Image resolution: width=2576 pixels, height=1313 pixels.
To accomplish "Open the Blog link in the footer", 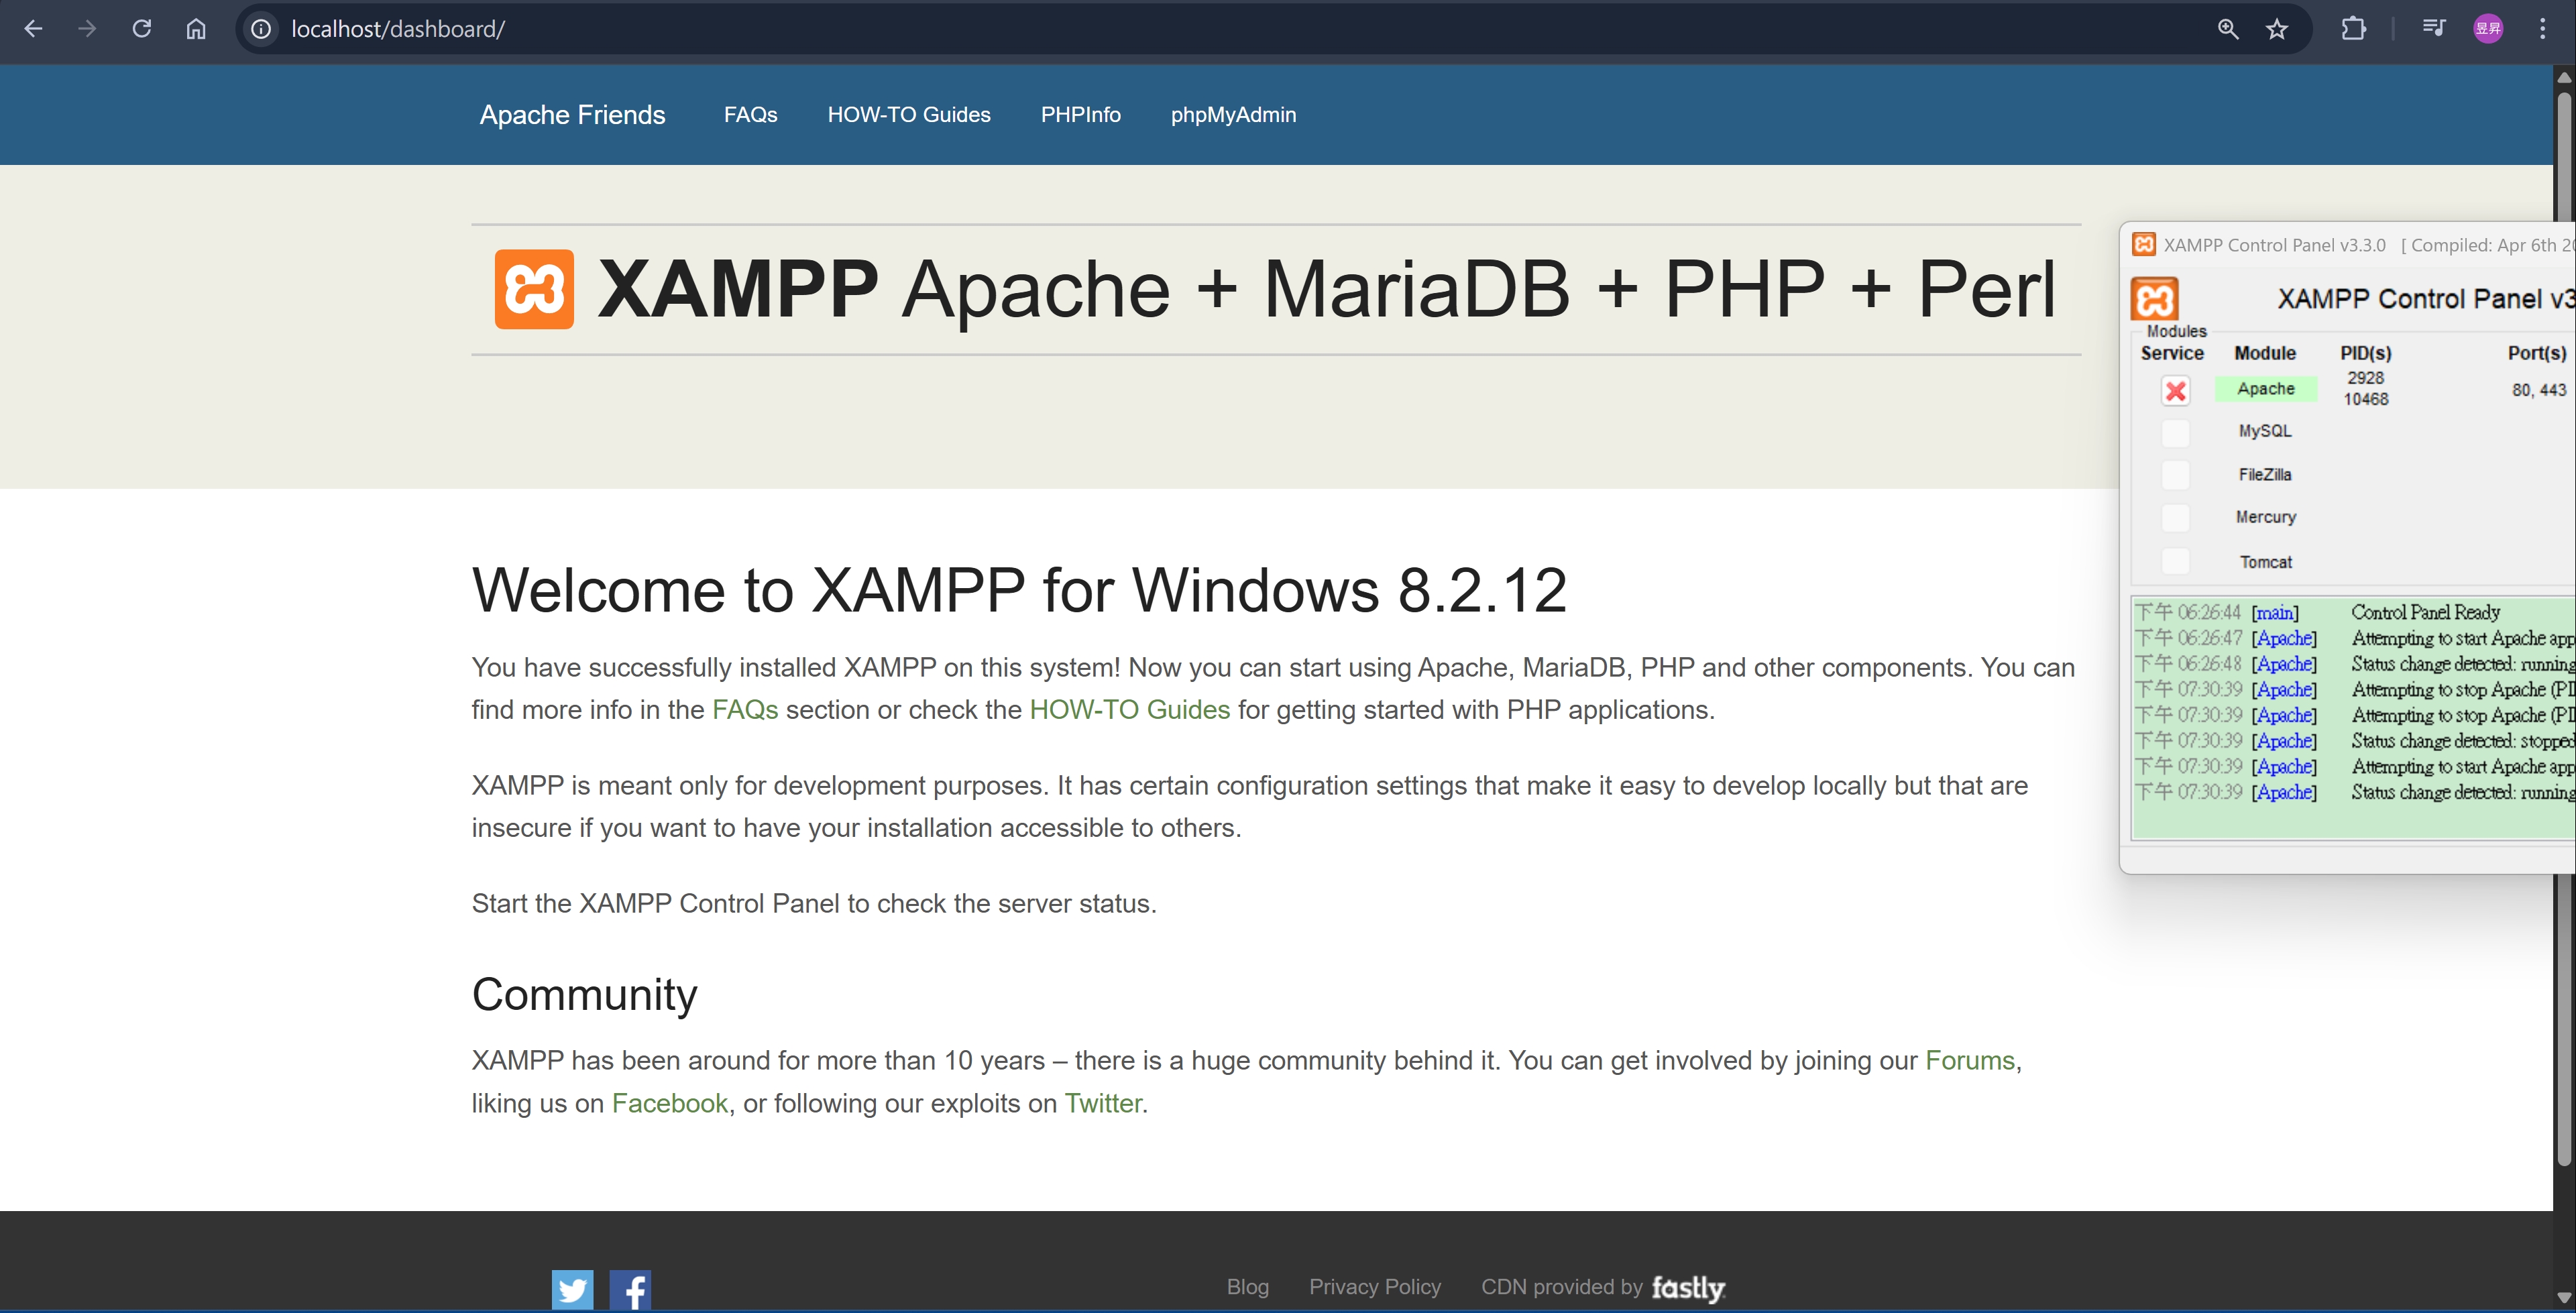I will 1248,1288.
